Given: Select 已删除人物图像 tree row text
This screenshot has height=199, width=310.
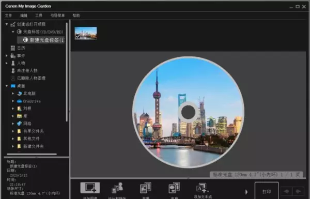Looking at the screenshot, I should tap(32, 78).
